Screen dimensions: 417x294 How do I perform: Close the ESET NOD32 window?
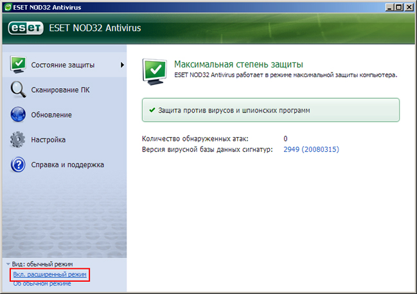coord(409,7)
